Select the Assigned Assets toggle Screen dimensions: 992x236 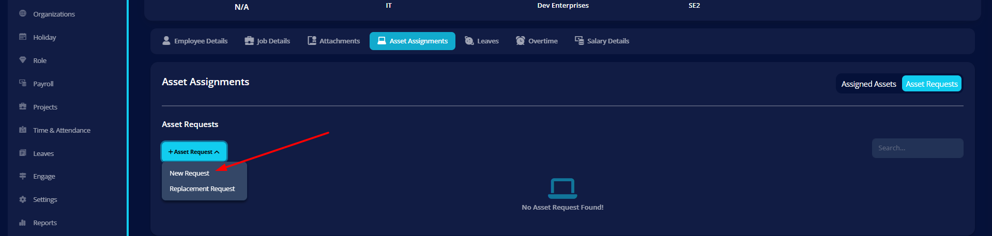[x=868, y=84]
